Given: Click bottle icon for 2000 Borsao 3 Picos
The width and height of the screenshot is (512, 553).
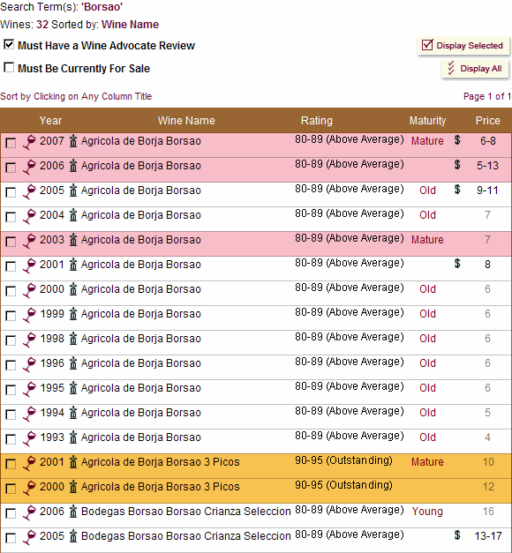Looking at the screenshot, I should pyautogui.click(x=73, y=486).
